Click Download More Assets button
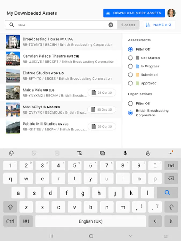The height and width of the screenshot is (241, 181). pyautogui.click(x=134, y=13)
